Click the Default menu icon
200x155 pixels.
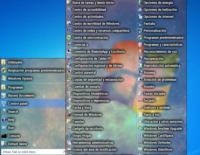4,144
